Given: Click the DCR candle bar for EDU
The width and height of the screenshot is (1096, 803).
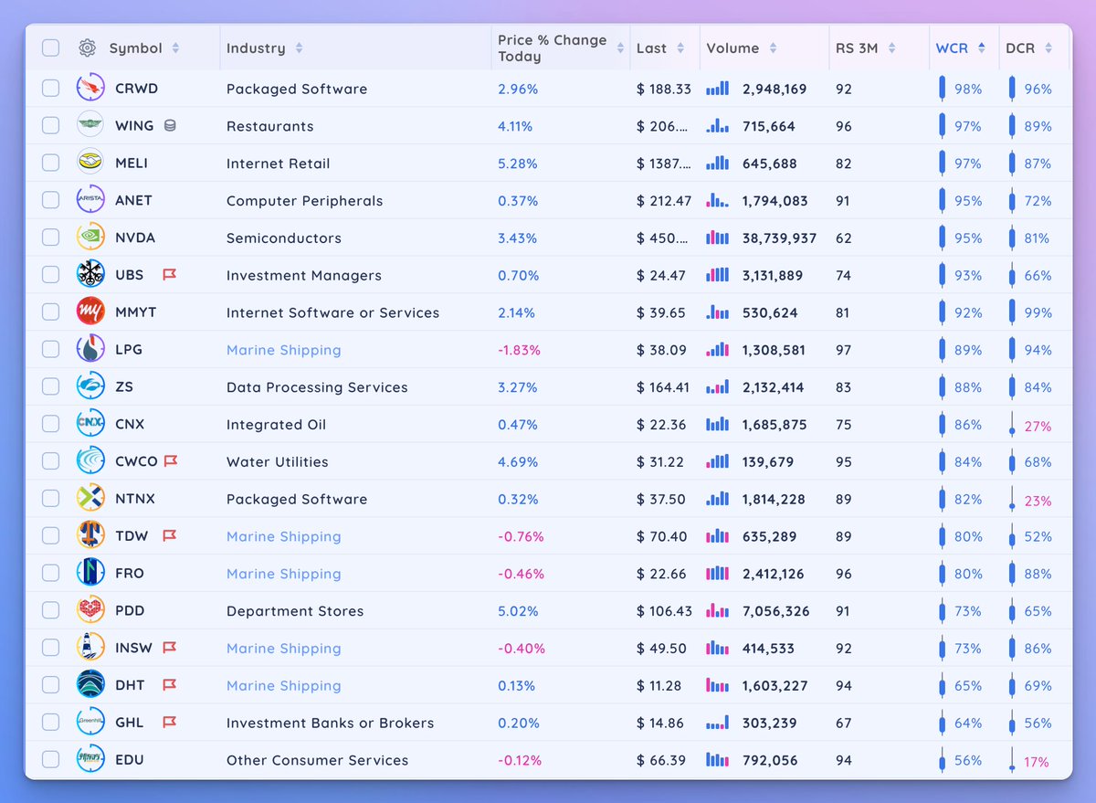Looking at the screenshot, I should [1011, 760].
